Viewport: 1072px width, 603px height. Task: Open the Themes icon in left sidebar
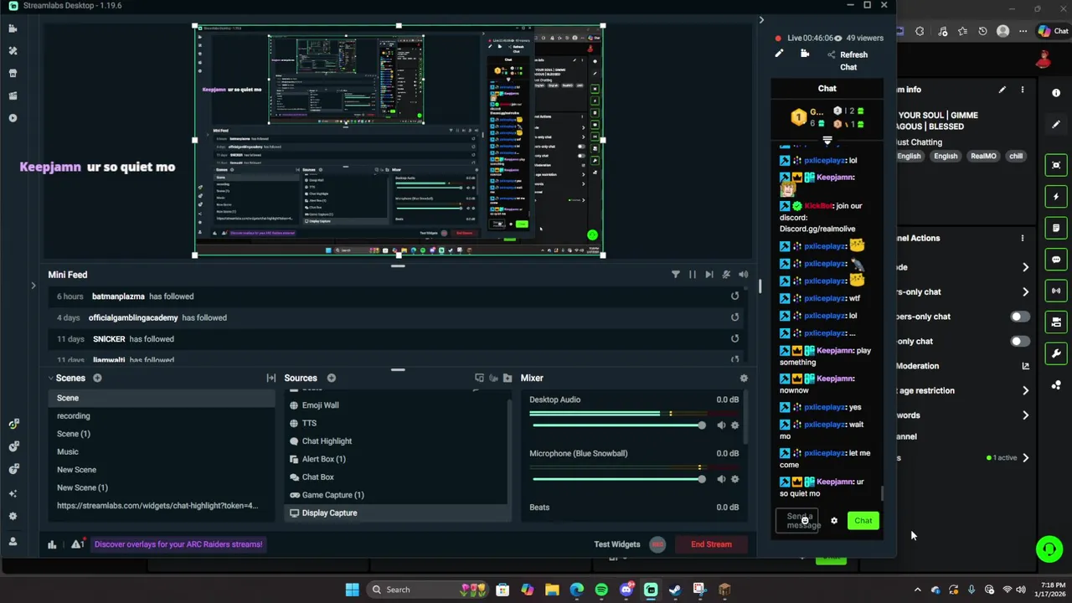(13, 51)
